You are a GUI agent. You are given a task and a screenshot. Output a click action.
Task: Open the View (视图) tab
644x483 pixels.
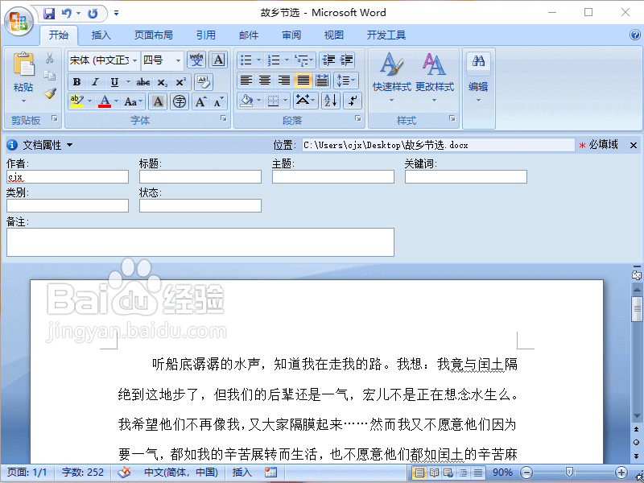(334, 35)
